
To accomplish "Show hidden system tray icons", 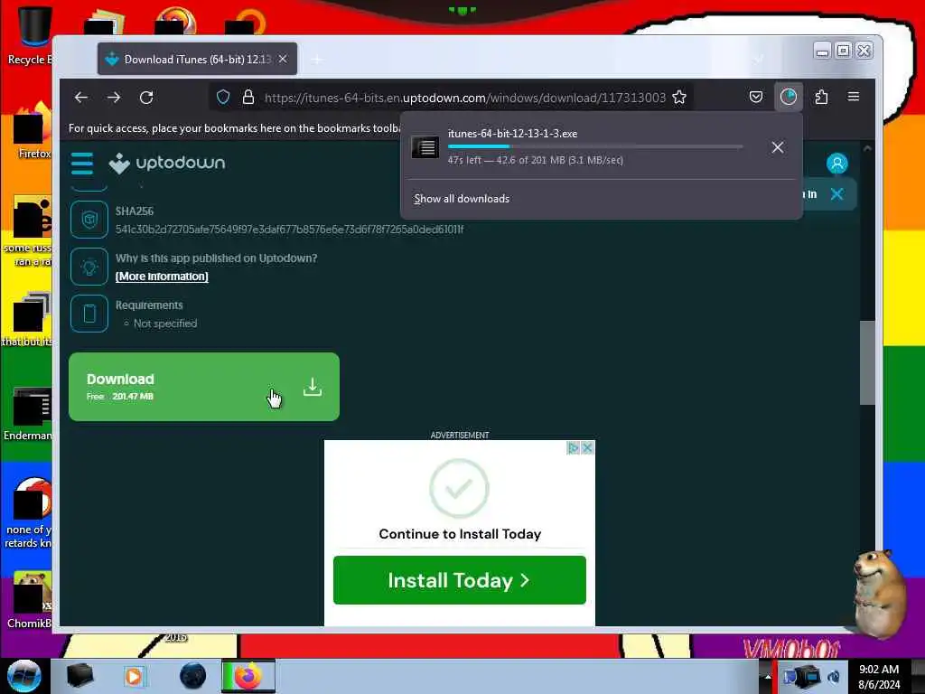I will pos(767,676).
